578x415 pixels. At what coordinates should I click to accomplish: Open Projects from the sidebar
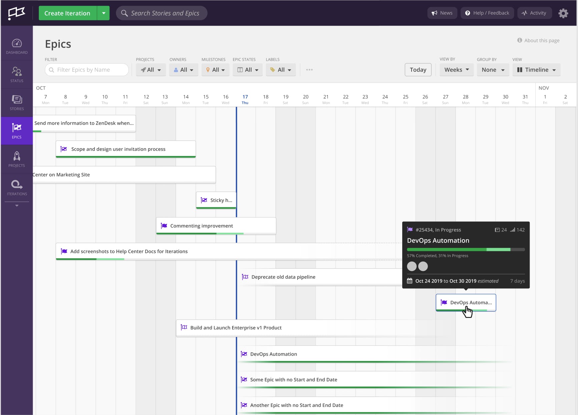[x=17, y=159]
